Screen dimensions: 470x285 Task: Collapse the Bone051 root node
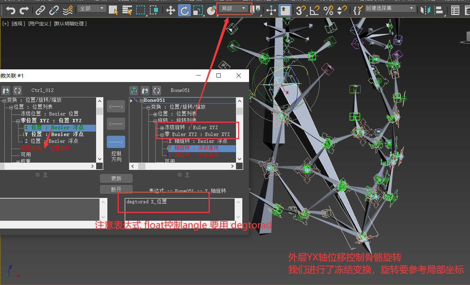click(141, 100)
